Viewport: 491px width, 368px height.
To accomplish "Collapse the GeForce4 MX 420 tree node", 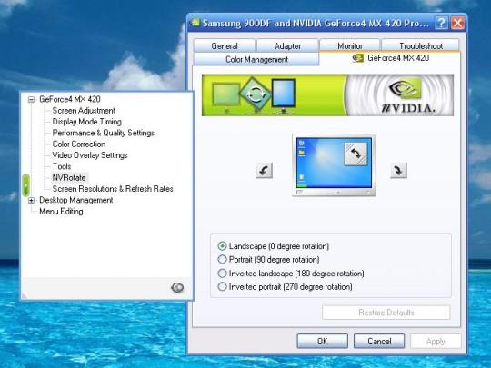I will (31, 100).
